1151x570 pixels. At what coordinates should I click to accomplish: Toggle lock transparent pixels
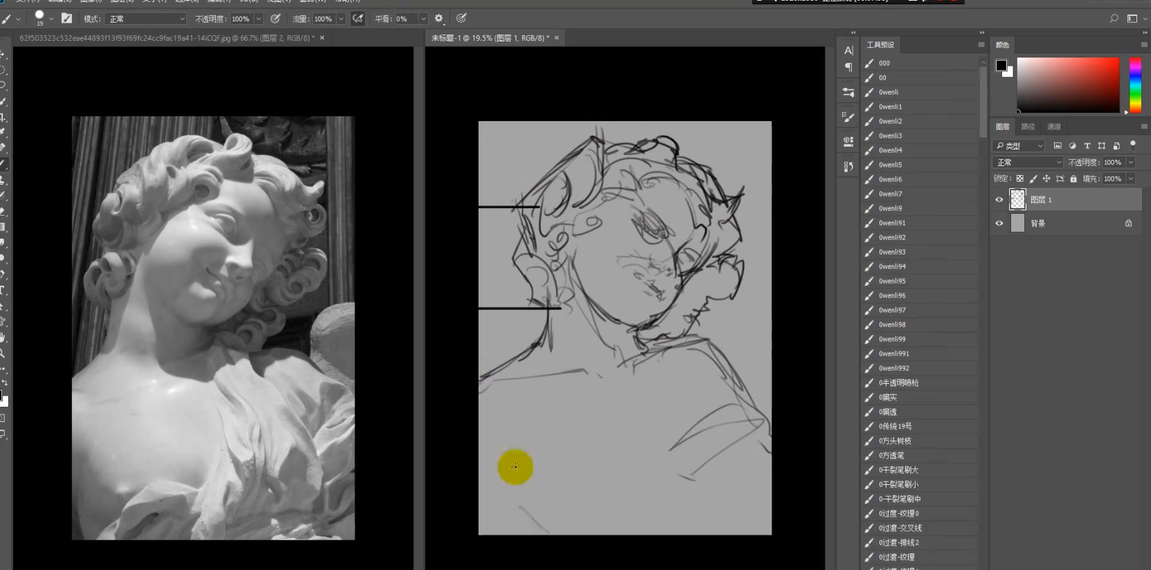(1019, 179)
